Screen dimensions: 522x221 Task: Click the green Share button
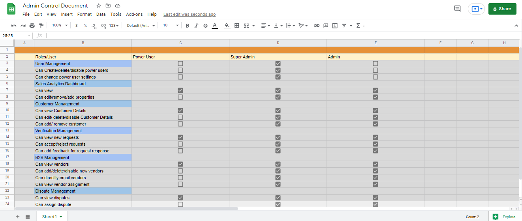(502, 9)
